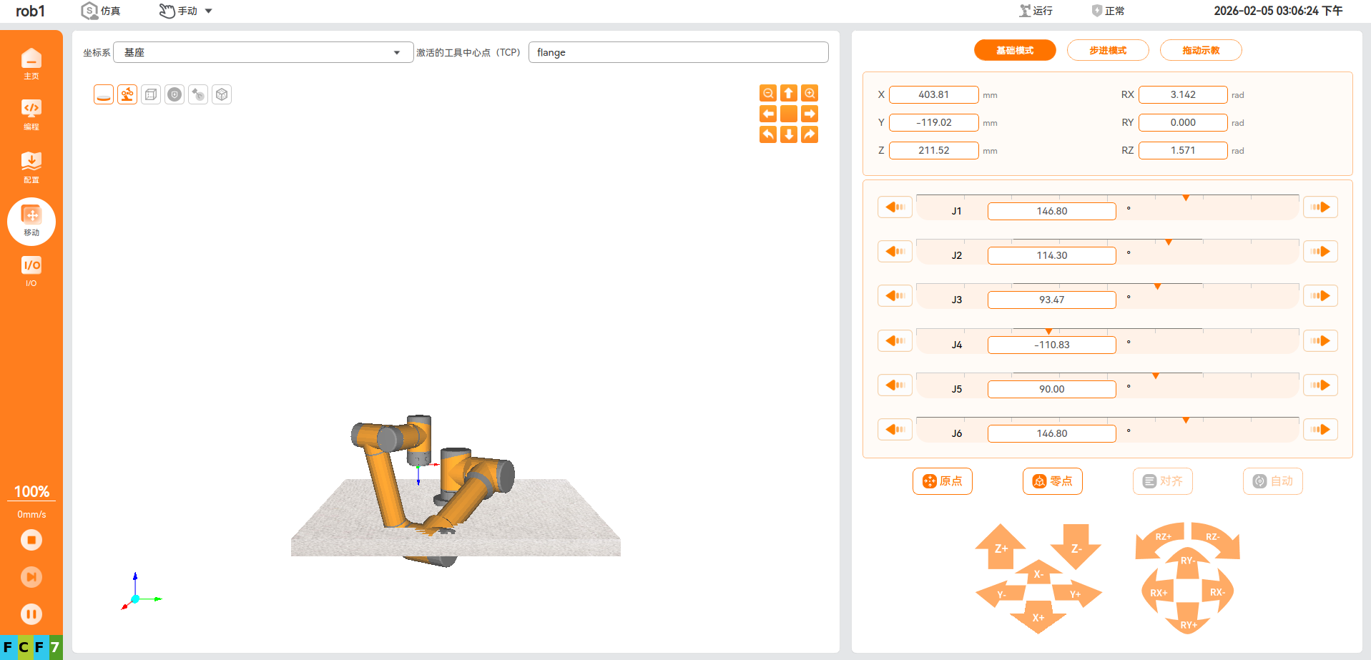Viewport: 1371px width, 660px height.
Task: Open the 编程 programming page in sidebar
Action: click(31, 114)
